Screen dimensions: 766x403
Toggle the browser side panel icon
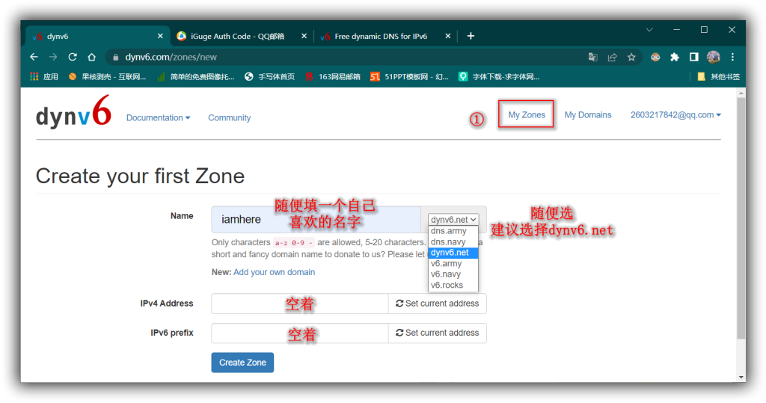(693, 57)
